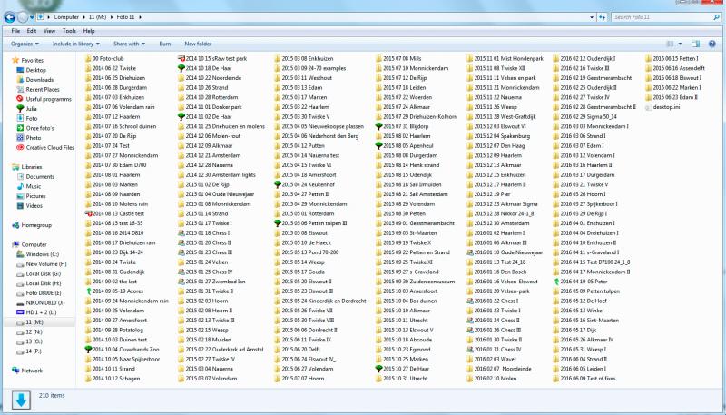Click Foto 11 in address breadcrumb
Image resolution: width=726 pixels, height=415 pixels.
(x=125, y=17)
